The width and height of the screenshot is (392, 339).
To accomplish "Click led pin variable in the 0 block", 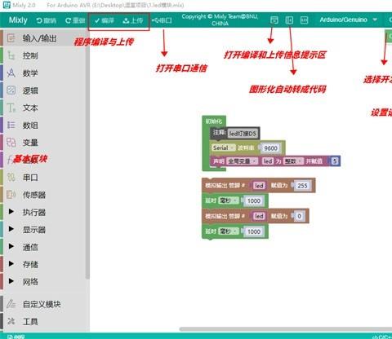I will tap(259, 216).
